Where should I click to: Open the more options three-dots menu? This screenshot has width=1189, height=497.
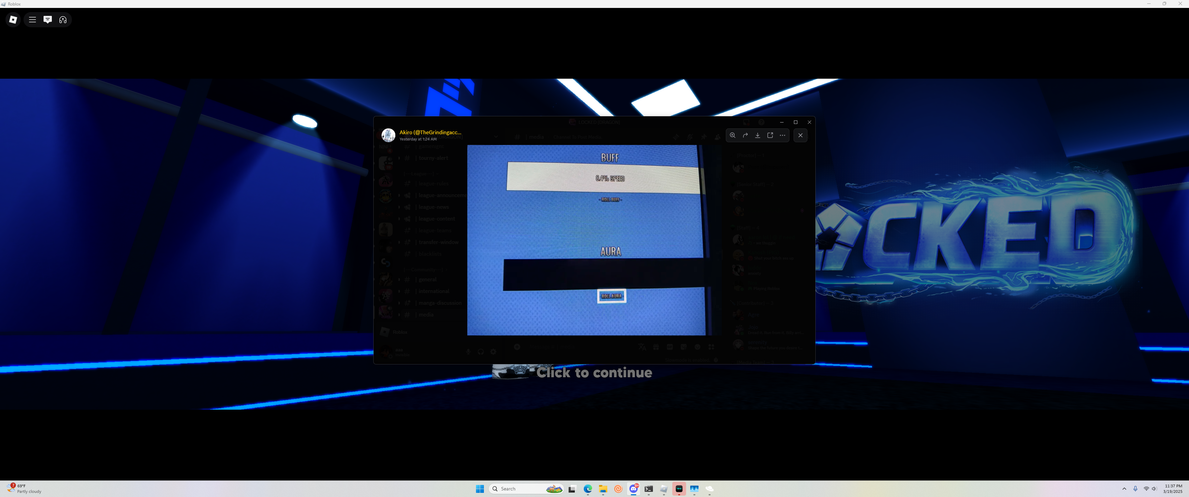(x=783, y=135)
